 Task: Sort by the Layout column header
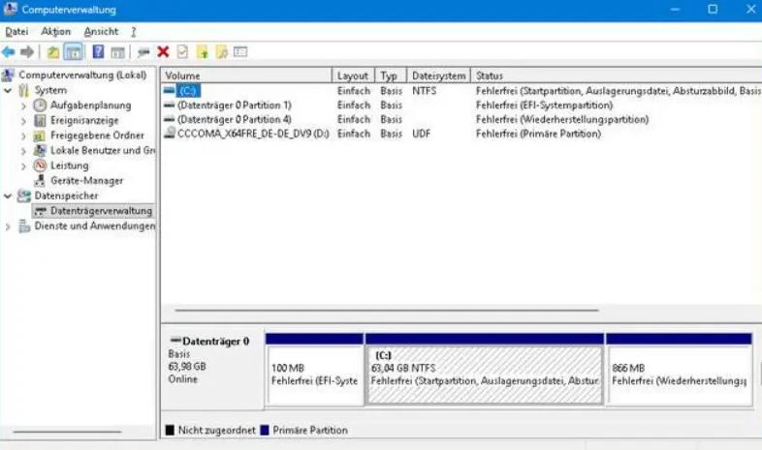pyautogui.click(x=353, y=75)
